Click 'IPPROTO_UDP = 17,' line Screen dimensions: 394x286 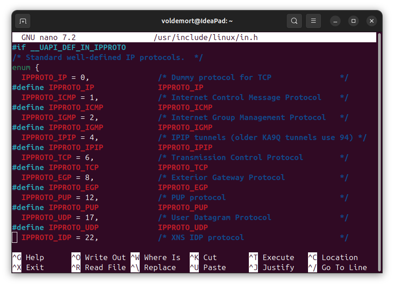[60, 217]
